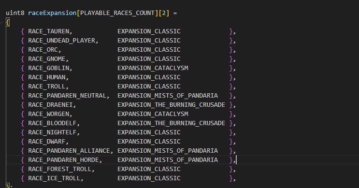Click RACE_UNDEAD_PLAYER in the array

tap(61, 41)
